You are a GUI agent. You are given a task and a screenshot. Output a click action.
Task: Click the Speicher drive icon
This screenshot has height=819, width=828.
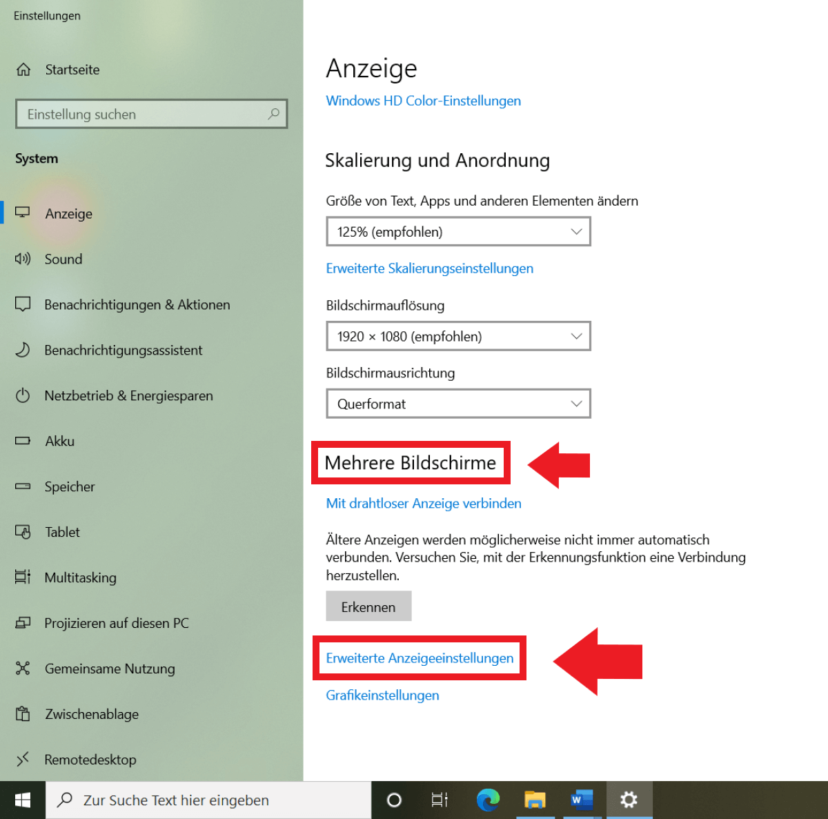(x=23, y=486)
